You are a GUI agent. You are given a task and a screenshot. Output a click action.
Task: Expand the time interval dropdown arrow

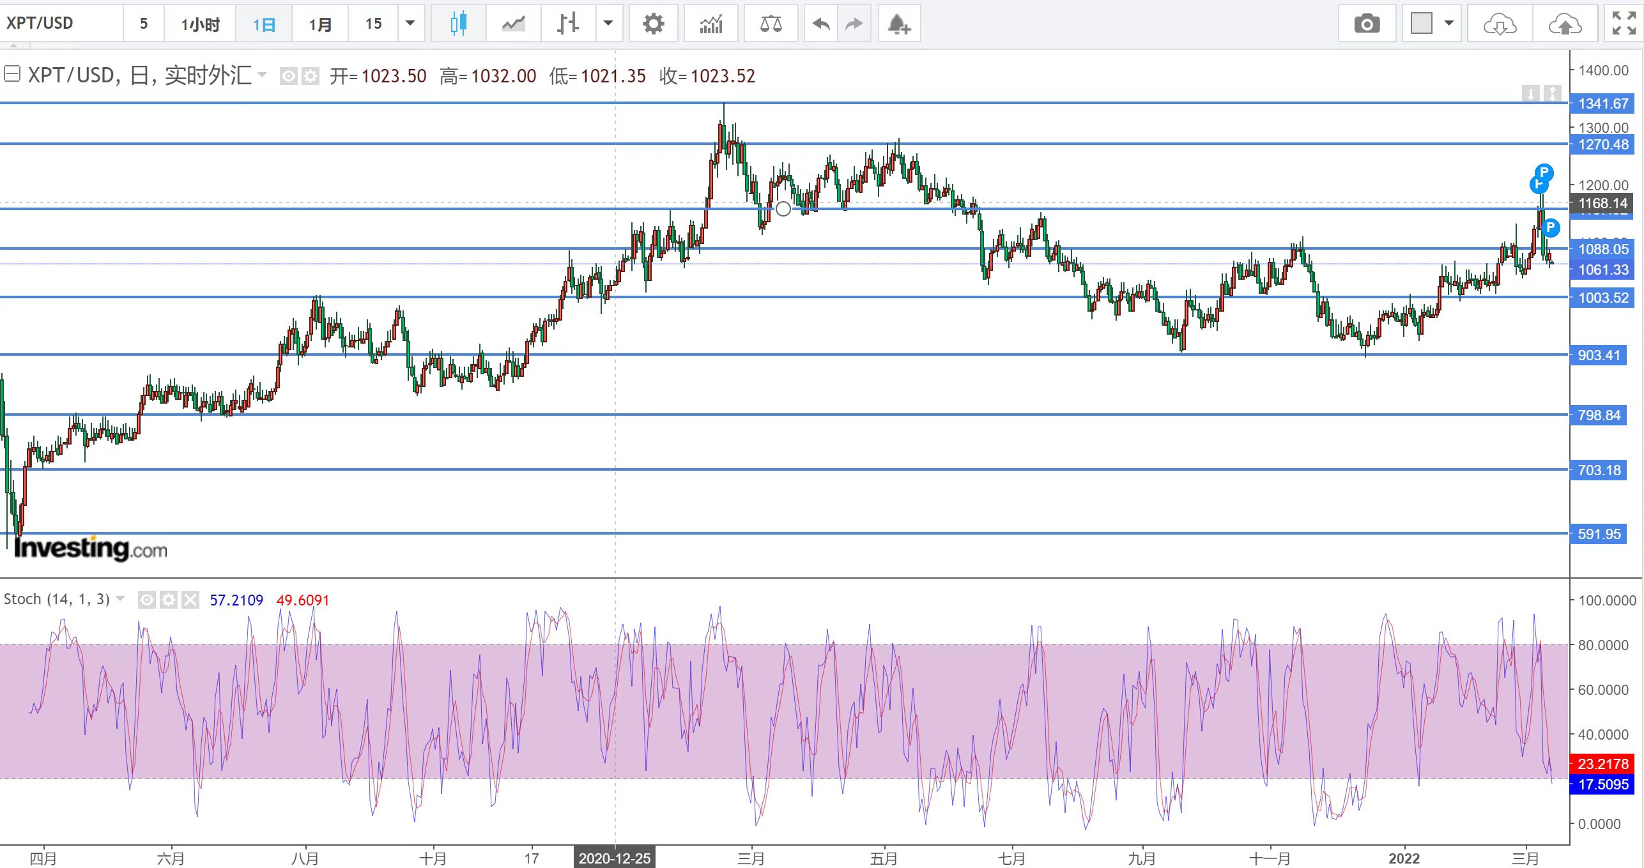click(x=410, y=24)
